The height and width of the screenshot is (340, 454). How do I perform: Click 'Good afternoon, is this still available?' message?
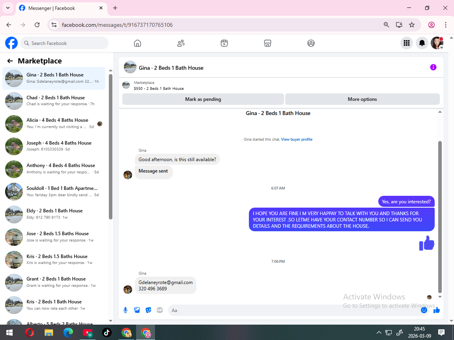[177, 160]
